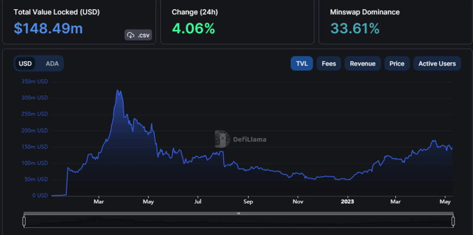The image size is (473, 235).
Task: Click the 100m USD axis label
Action: click(x=34, y=163)
